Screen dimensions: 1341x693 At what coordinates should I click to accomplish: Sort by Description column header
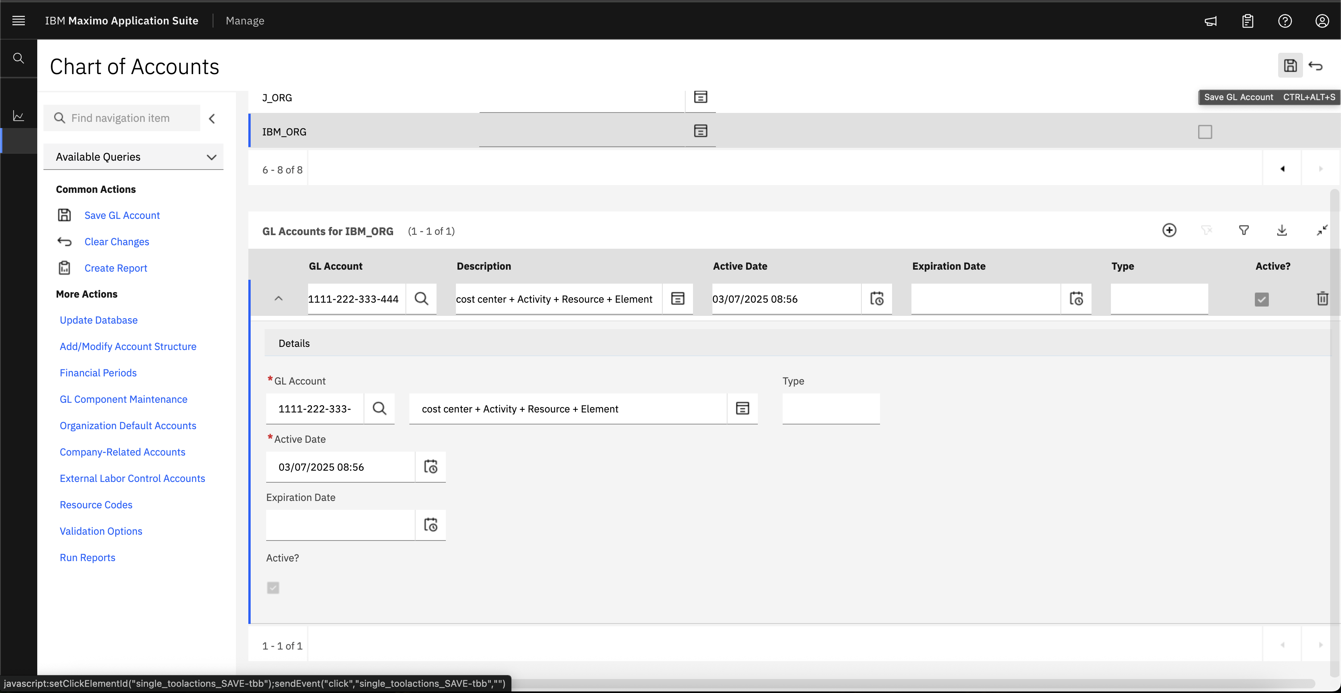483,266
